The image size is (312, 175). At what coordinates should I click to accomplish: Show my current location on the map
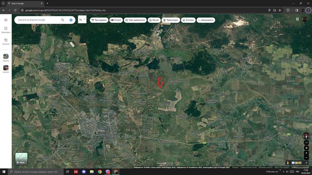(306, 148)
